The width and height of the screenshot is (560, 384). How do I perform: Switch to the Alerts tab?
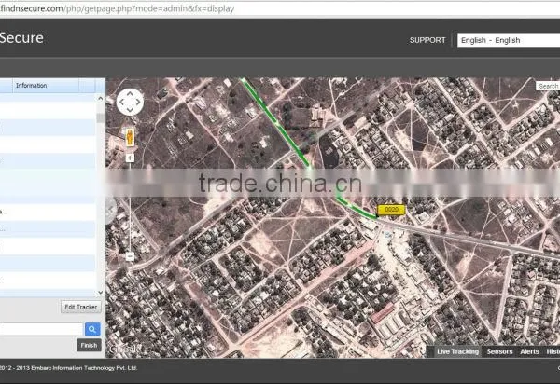point(529,351)
